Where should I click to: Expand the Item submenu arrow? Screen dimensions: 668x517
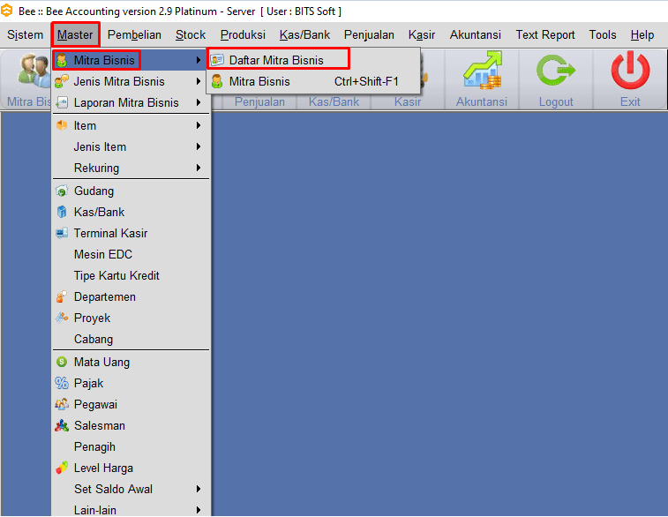point(199,126)
